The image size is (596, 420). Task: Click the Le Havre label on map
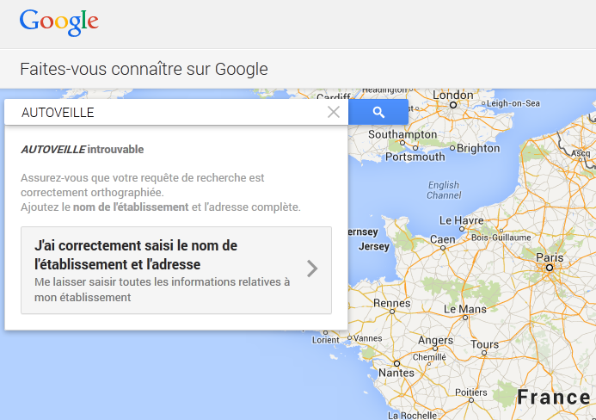(x=463, y=219)
